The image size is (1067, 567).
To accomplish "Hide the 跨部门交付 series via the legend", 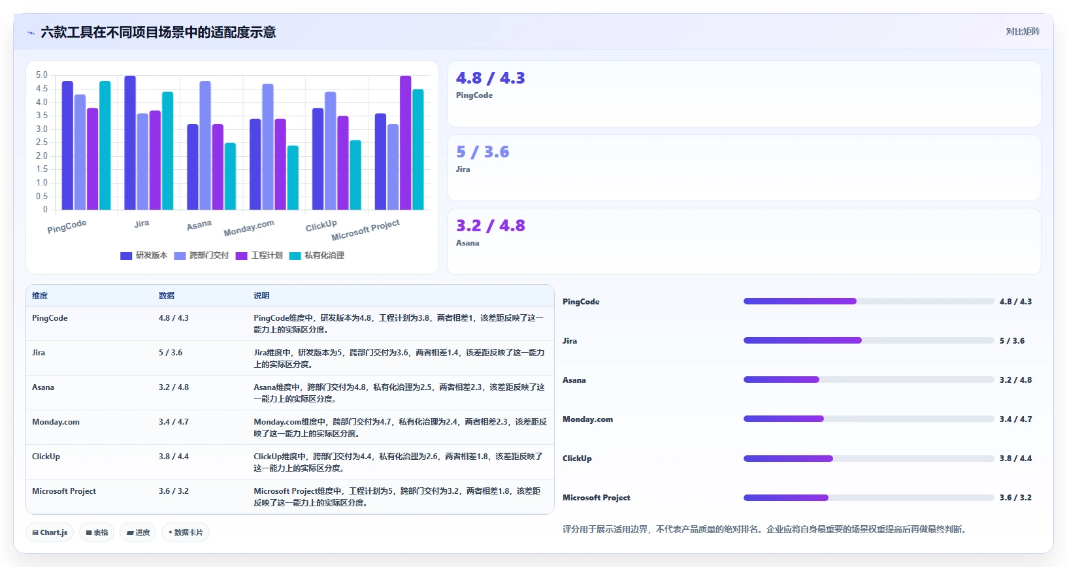I will (201, 255).
